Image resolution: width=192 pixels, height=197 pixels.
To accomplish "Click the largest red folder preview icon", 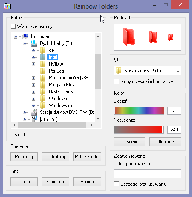I will tap(129, 37).
